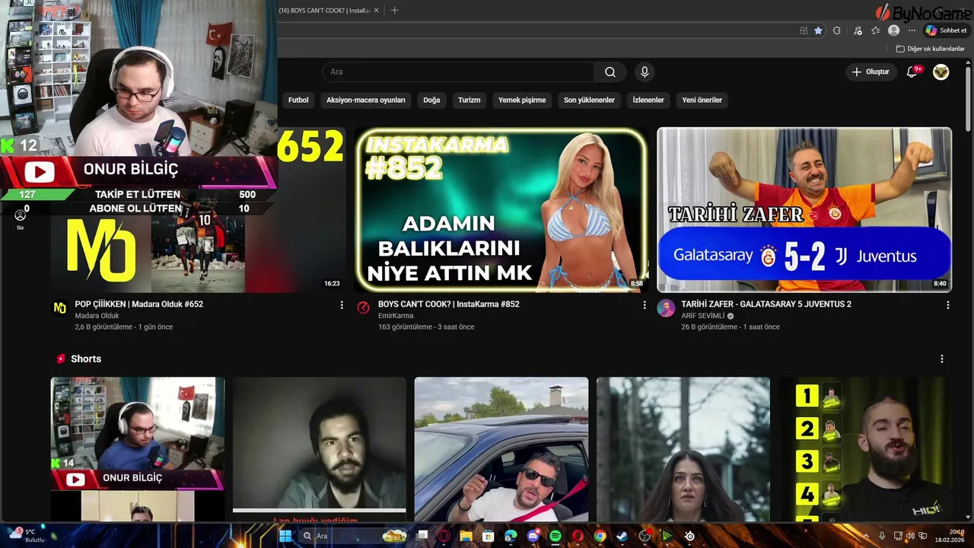Viewport: 974px width, 548px height.
Task: Open options menu for InstaKarma #852 video
Action: [x=645, y=305]
